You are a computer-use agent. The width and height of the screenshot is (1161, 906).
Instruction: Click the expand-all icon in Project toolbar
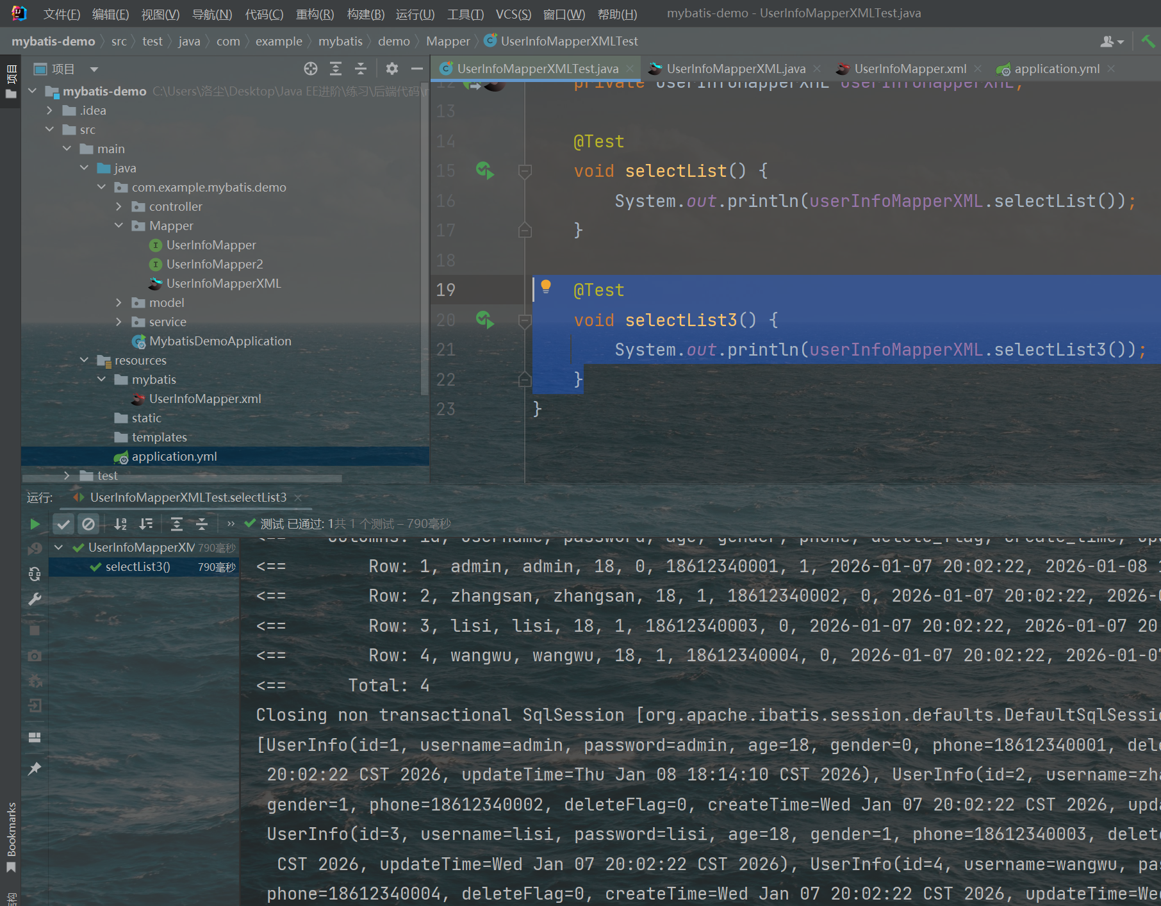pyautogui.click(x=336, y=69)
